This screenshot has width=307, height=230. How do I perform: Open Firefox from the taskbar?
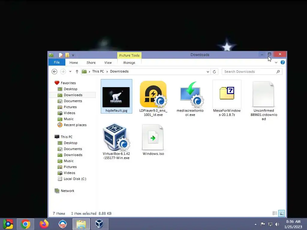pyautogui.click(x=44, y=224)
